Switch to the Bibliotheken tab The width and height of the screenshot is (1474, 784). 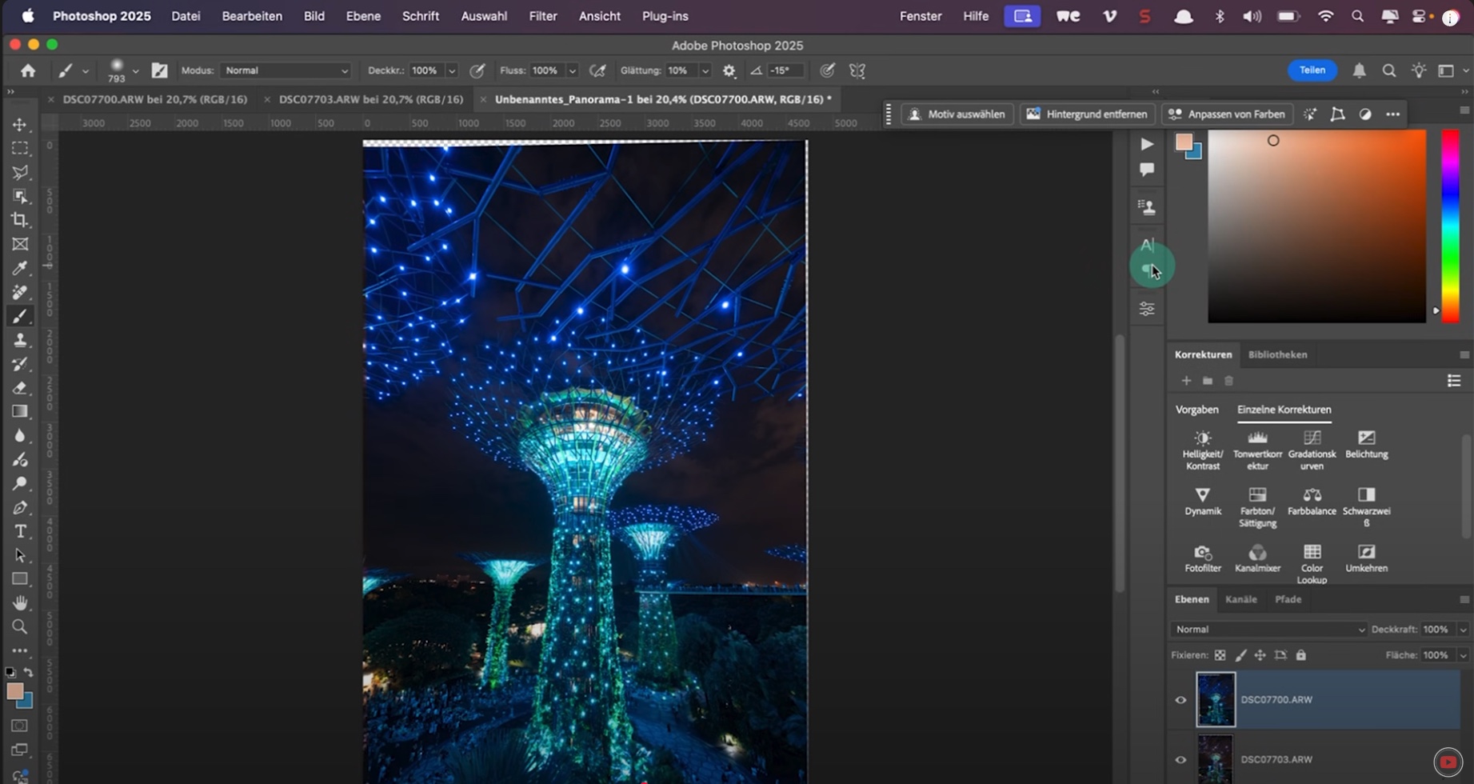point(1277,354)
